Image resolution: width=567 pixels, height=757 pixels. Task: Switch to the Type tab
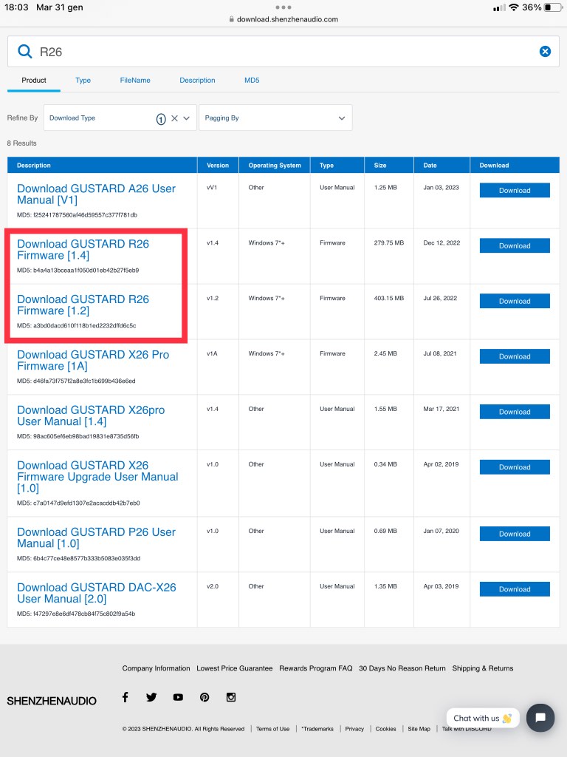[x=83, y=80]
